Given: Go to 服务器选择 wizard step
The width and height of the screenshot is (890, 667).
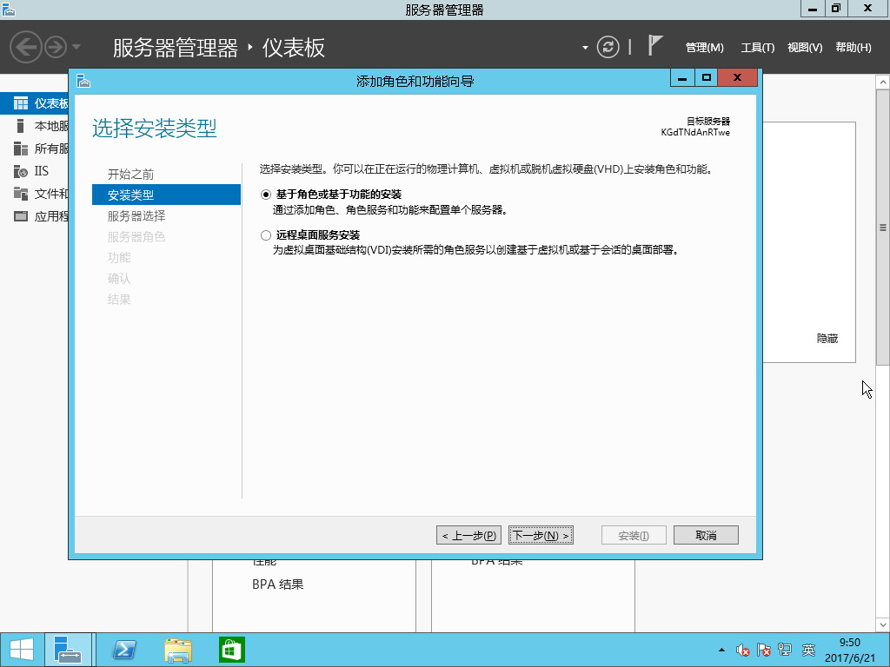Looking at the screenshot, I should [136, 216].
